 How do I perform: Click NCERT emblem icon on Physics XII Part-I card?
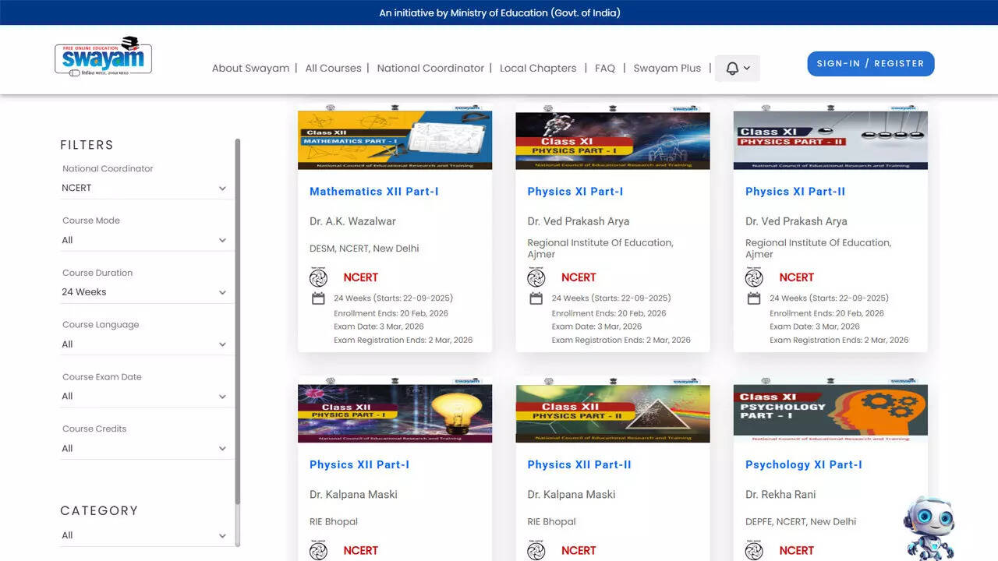pyautogui.click(x=318, y=550)
